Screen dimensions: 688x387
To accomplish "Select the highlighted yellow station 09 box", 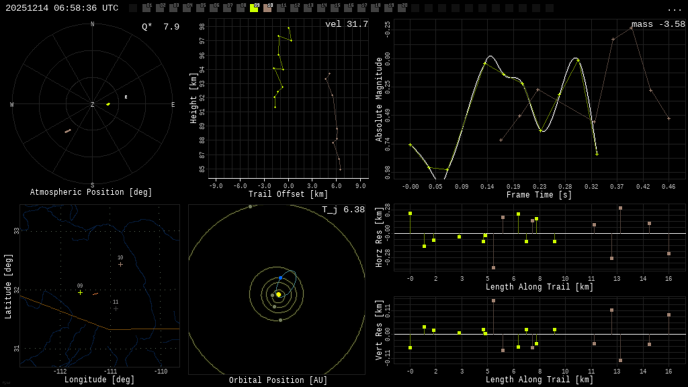I will (x=254, y=8).
